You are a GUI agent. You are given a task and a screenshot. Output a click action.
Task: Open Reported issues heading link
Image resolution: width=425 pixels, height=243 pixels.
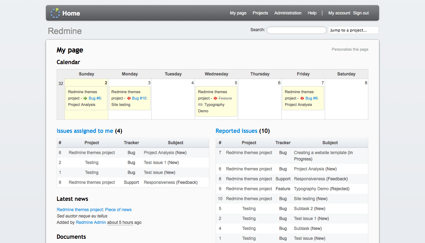point(236,131)
